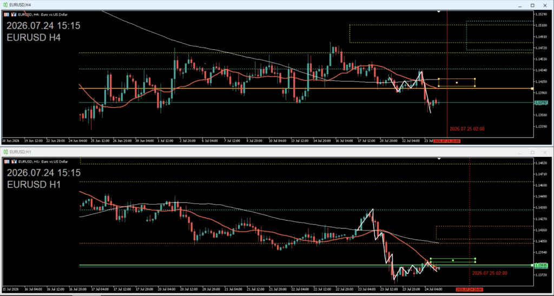Click the green price tag 1.13815 on the H1 axis

pos(541,265)
